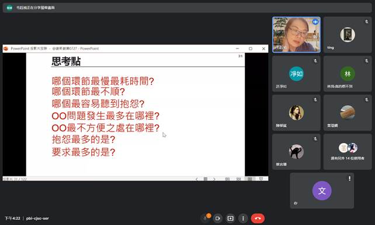375x225 pixels.
Task: Click the line 'OO問題發生最多在哪裡?'
Action: pyautogui.click(x=106, y=116)
